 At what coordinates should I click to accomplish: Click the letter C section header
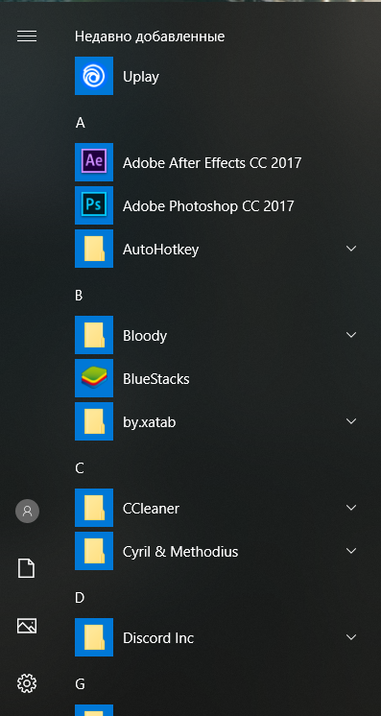pyautogui.click(x=80, y=468)
